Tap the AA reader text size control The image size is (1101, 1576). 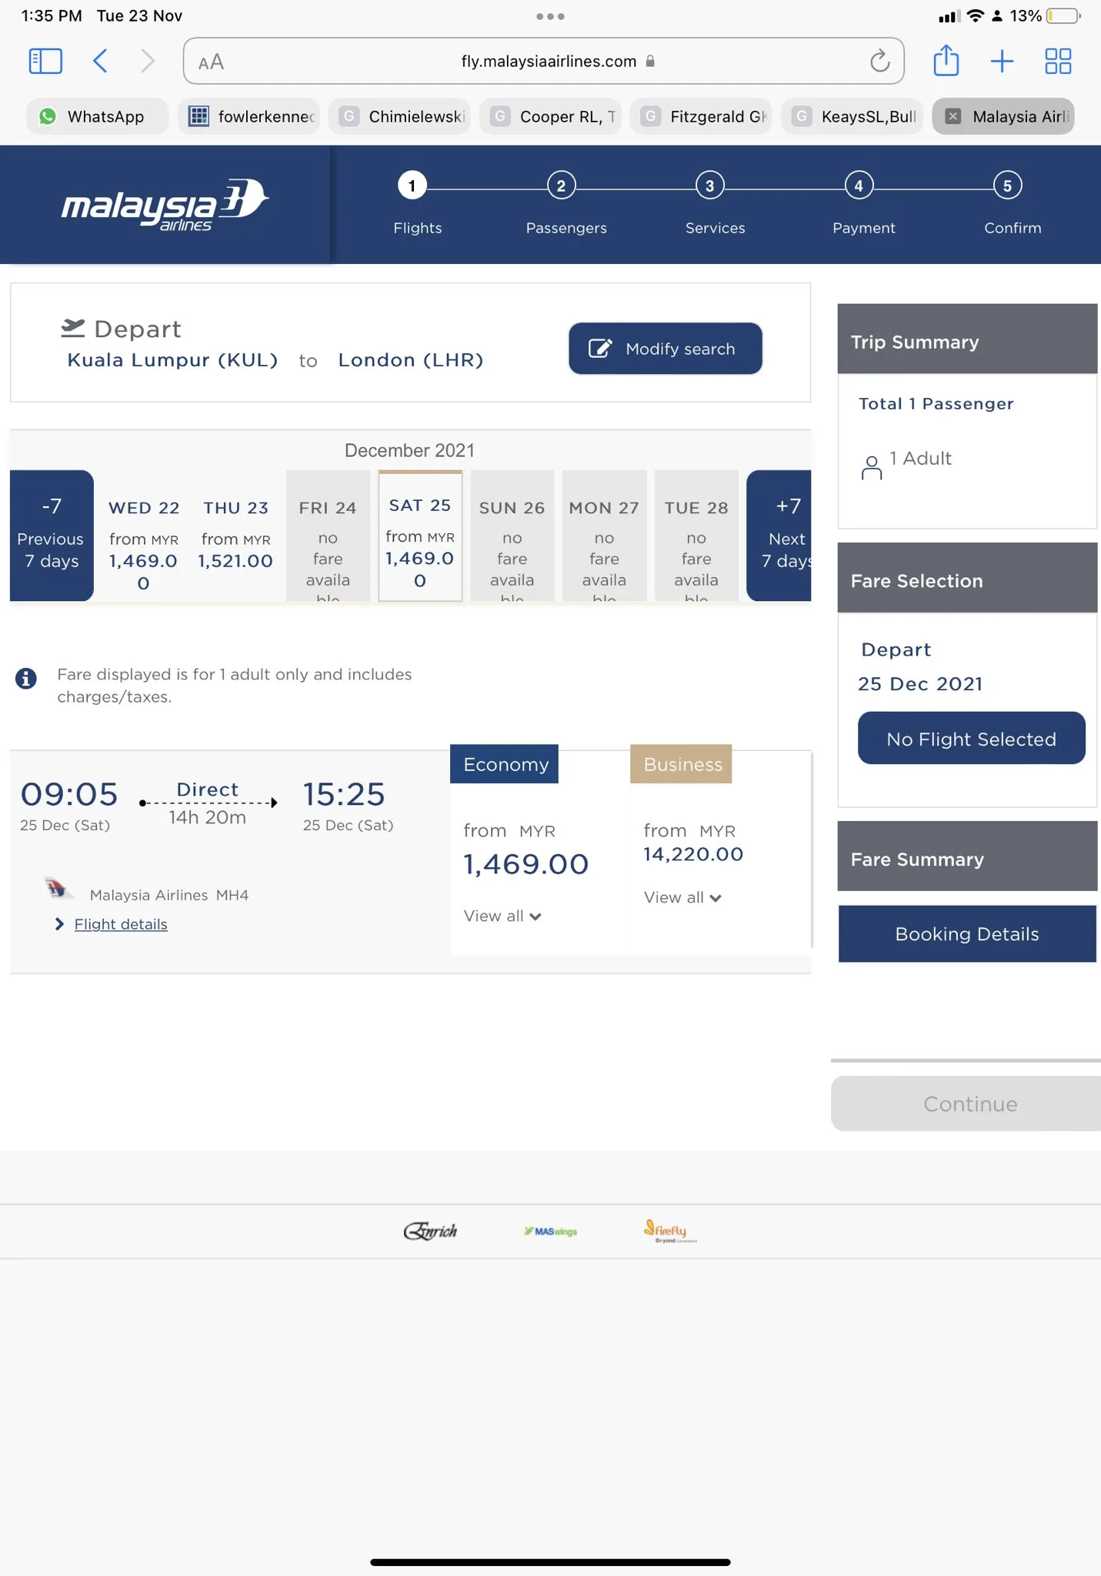(x=211, y=62)
